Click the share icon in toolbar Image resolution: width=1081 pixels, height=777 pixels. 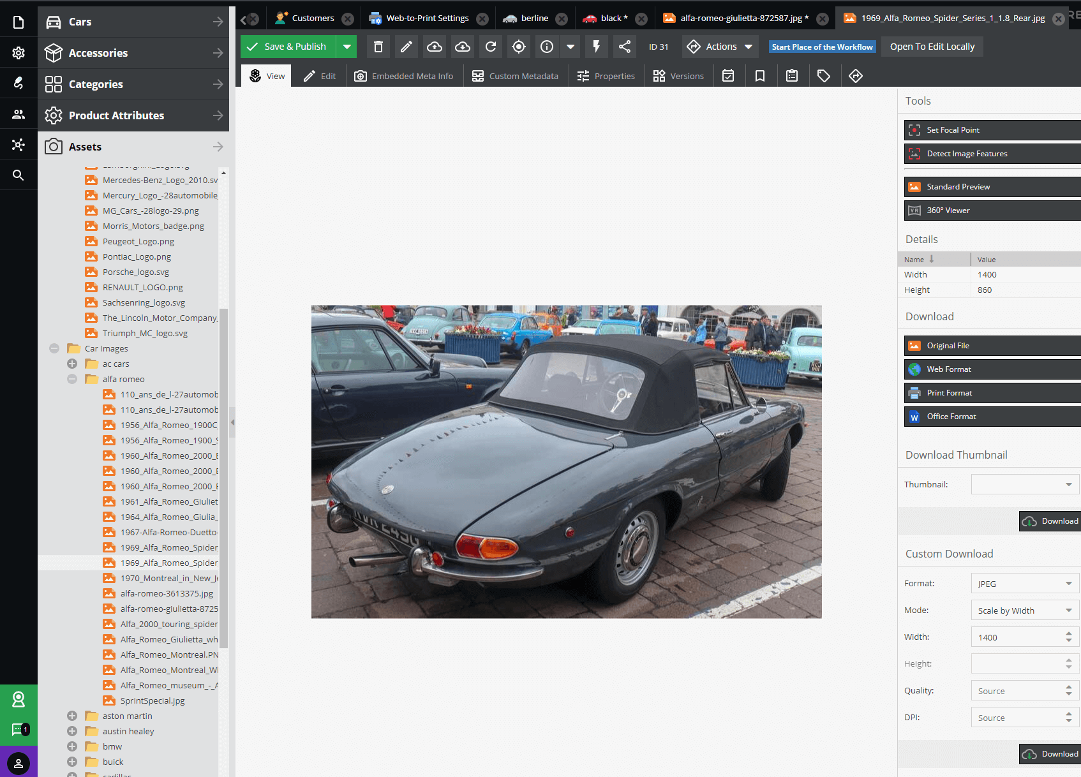pos(625,47)
